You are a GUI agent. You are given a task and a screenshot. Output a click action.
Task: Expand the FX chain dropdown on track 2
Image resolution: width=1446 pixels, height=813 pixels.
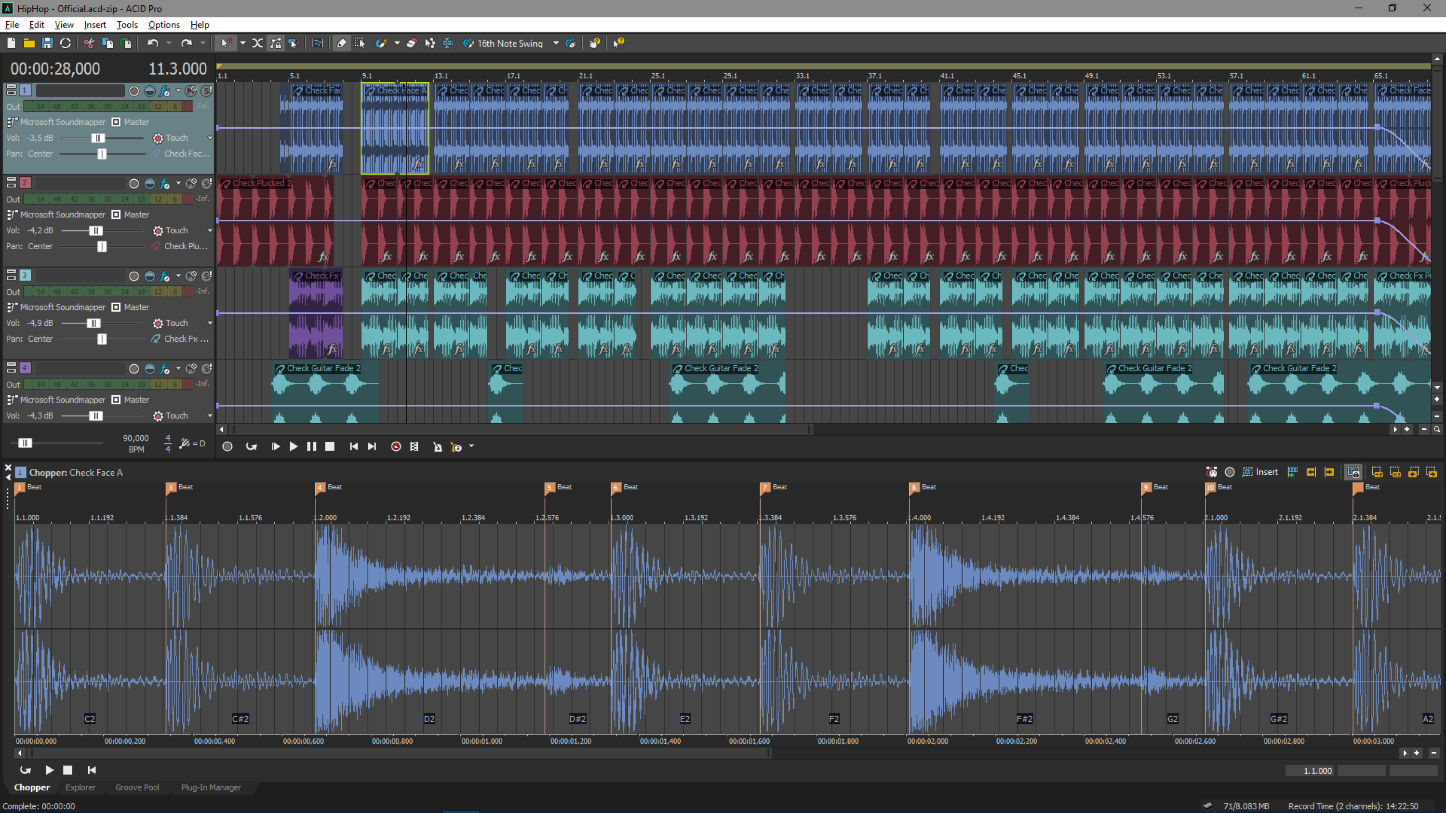pos(178,183)
